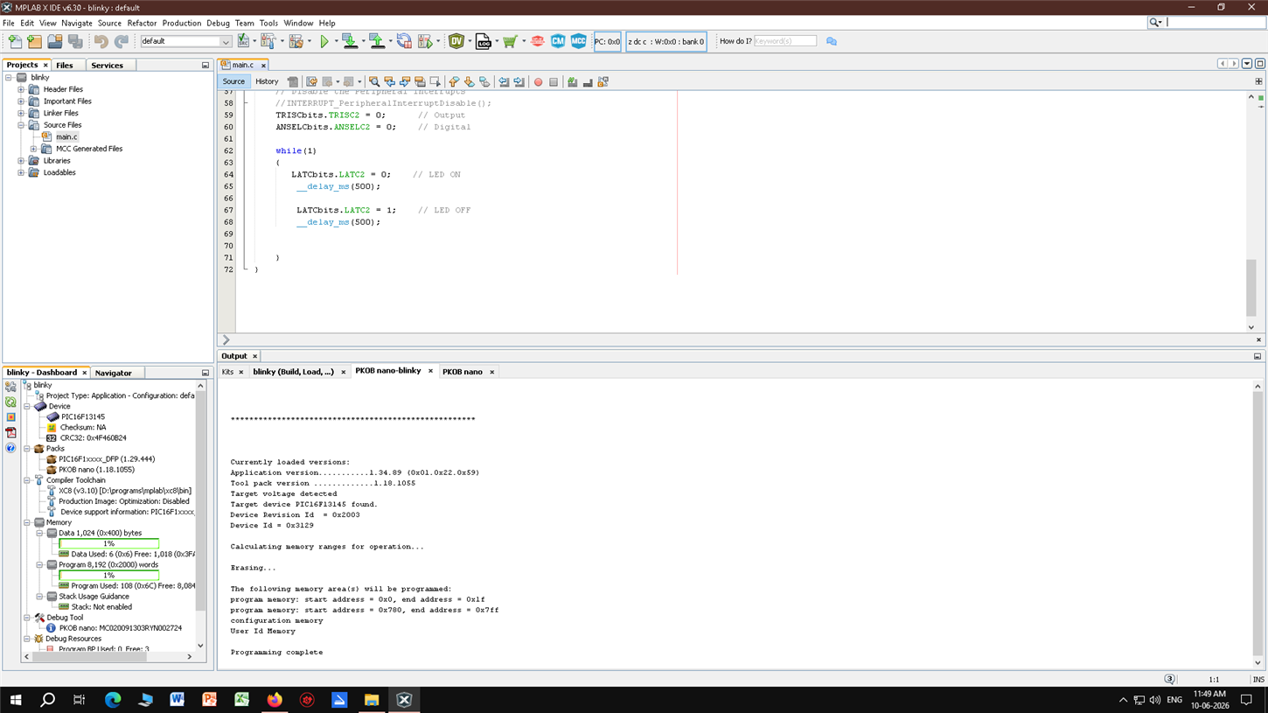Click the Dashboard PDF datasheet icon

[x=10, y=432]
